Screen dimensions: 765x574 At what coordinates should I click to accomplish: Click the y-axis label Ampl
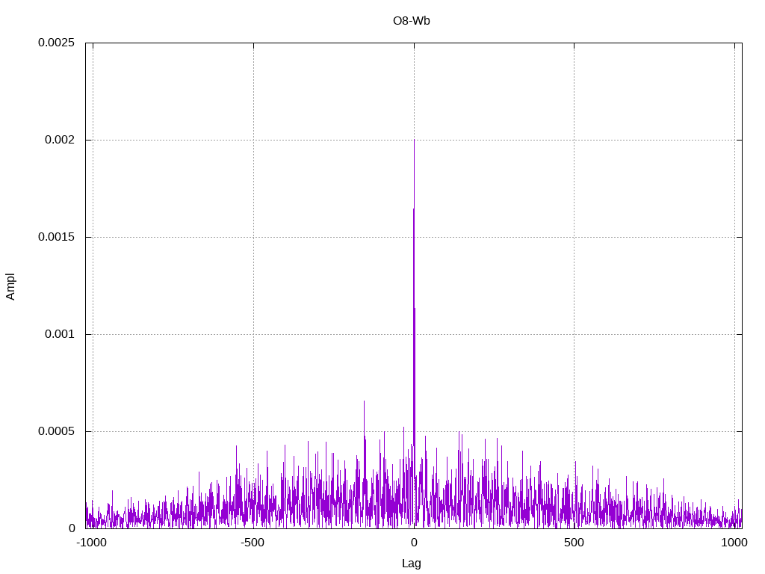[10, 286]
